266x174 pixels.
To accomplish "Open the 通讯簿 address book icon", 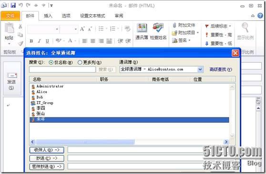I will click(142, 31).
